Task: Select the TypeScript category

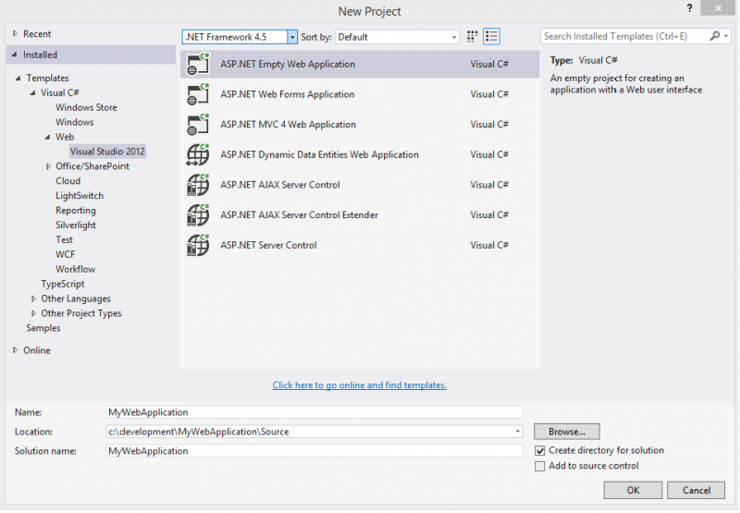Action: click(x=62, y=284)
